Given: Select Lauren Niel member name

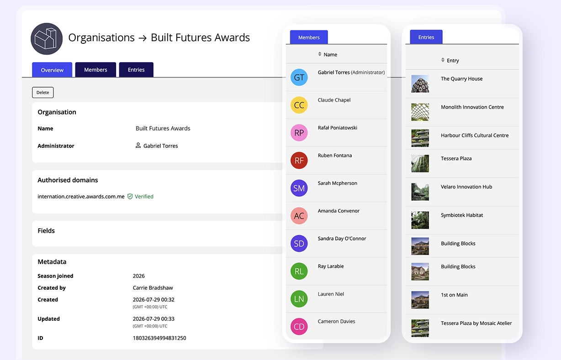Looking at the screenshot, I should (x=331, y=294).
